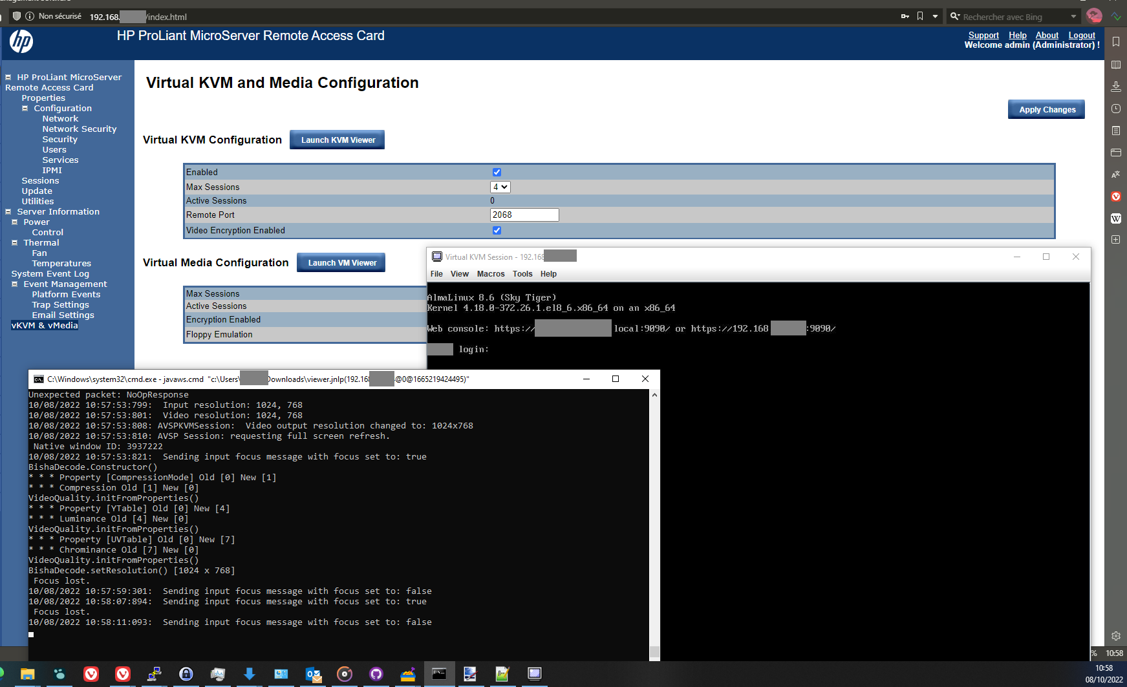Click the HP logo
This screenshot has height=687, width=1127.
pos(21,42)
